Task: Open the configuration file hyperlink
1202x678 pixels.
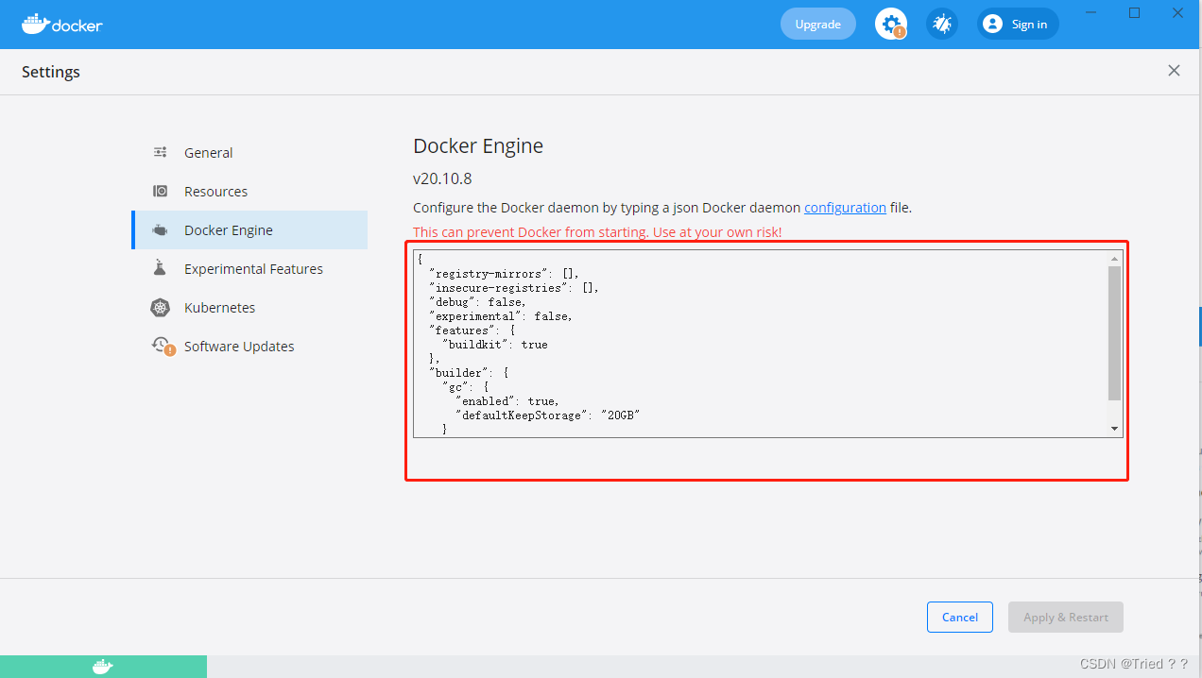Action: (845, 208)
